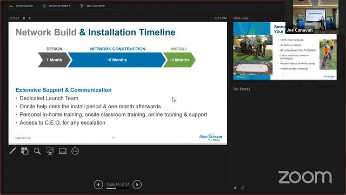Pause the presentation timer
Image resolution: width=346 pixels, height=195 pixels.
(24, 18)
